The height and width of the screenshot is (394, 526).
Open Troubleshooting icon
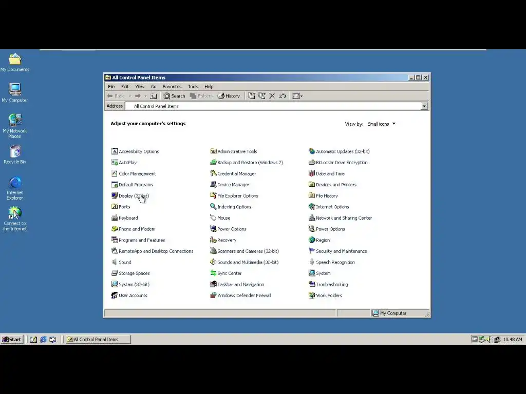coord(312,284)
